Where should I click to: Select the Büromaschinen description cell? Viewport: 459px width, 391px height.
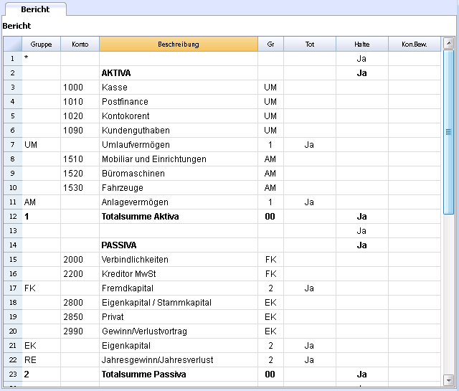(179, 174)
